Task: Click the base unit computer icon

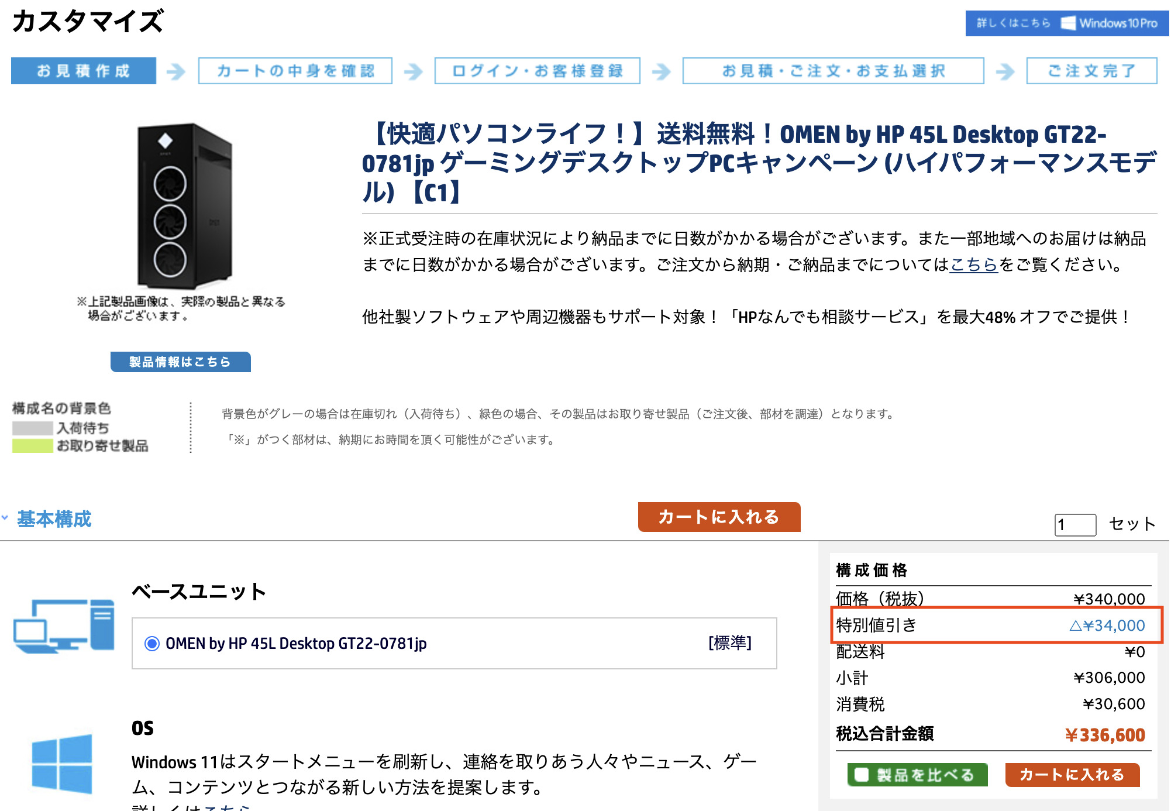Action: (x=64, y=626)
